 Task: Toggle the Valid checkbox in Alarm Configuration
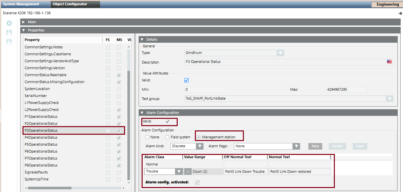(167, 121)
